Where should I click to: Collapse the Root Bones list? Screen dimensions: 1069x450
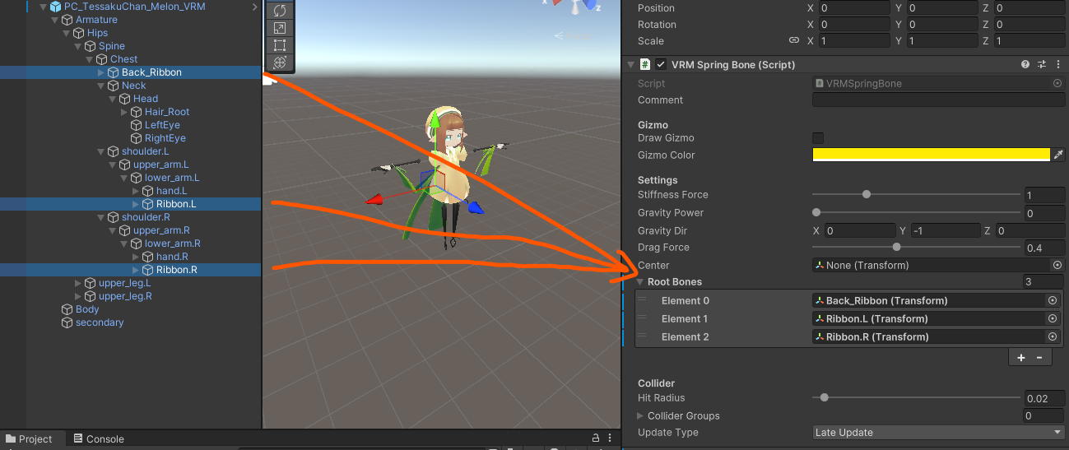640,282
